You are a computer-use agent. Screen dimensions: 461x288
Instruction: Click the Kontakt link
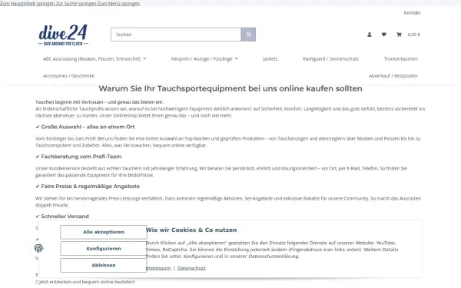(x=412, y=12)
